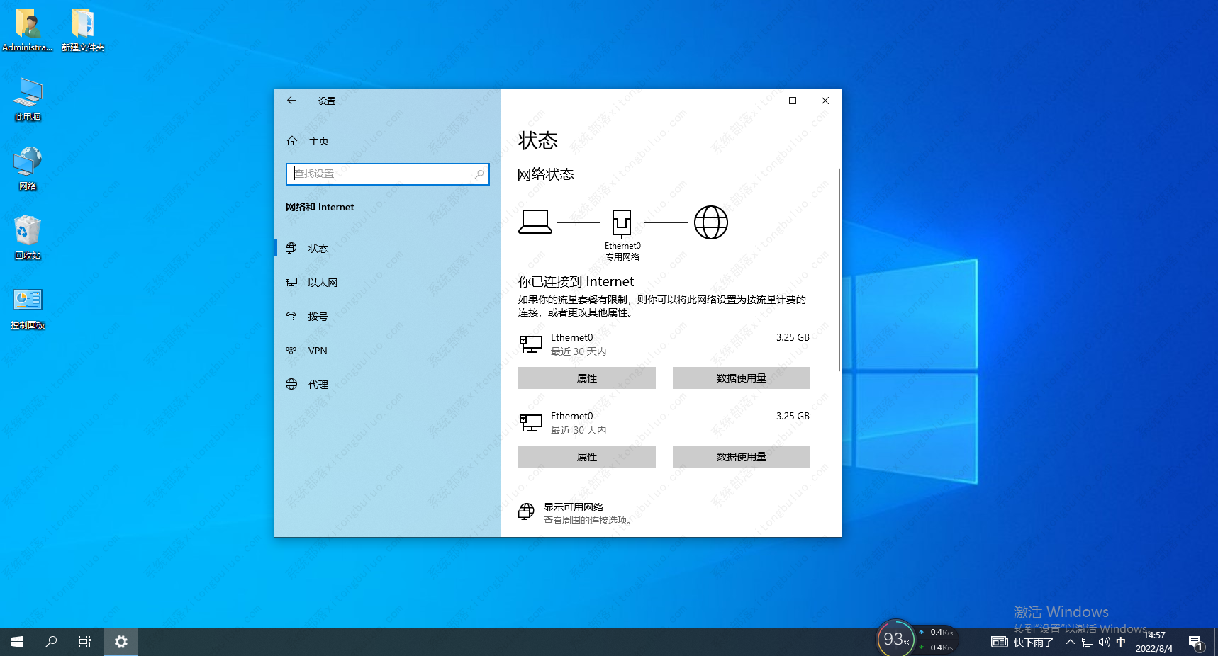Click the Internet globe diagram icon

pos(710,222)
